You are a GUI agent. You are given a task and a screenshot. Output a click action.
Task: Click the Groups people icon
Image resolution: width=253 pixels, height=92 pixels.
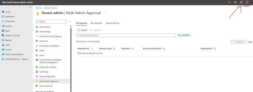click(x=3, y=50)
